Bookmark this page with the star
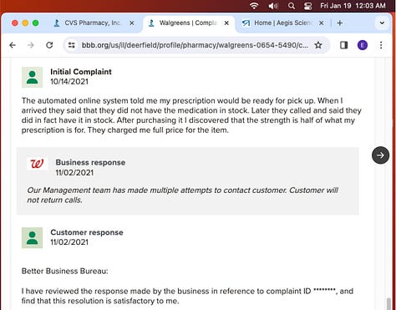The width and height of the screenshot is (396, 310). [318, 45]
